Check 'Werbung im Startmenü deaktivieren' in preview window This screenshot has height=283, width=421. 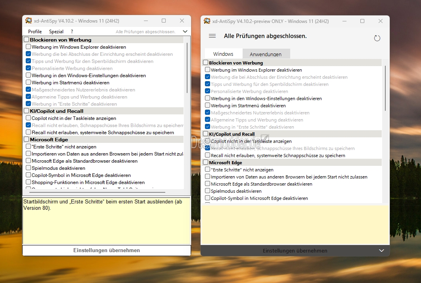[207, 105]
